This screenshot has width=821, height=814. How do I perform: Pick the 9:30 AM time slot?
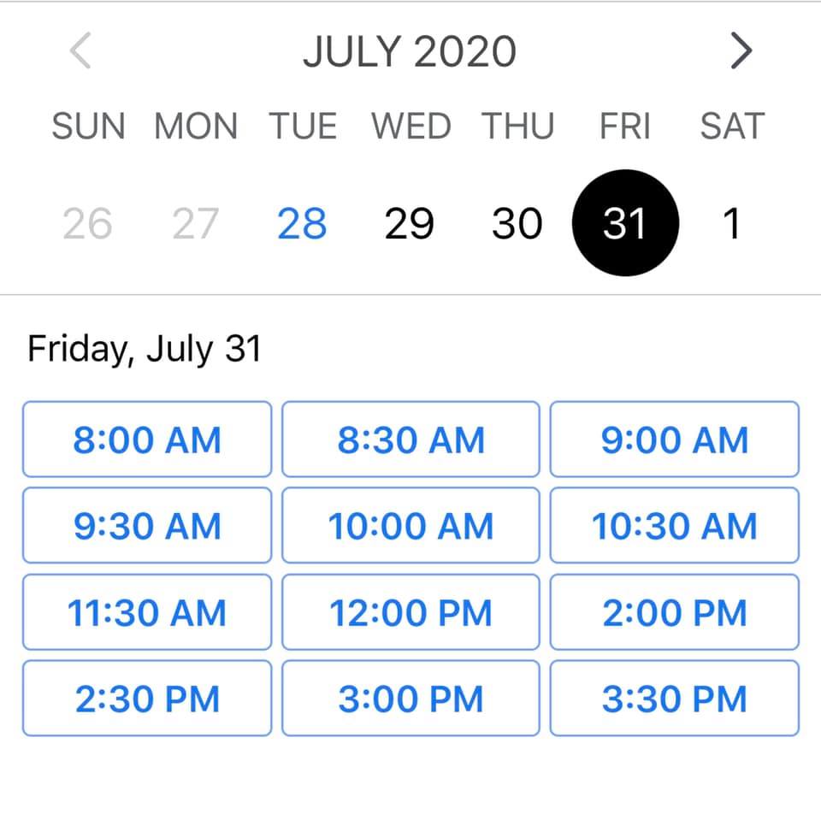point(147,526)
